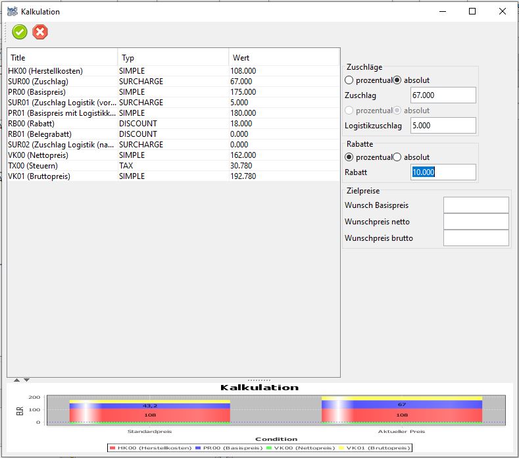Click the Kalkulation window title icon
Viewport: 519px width, 458px height.
[x=12, y=11]
